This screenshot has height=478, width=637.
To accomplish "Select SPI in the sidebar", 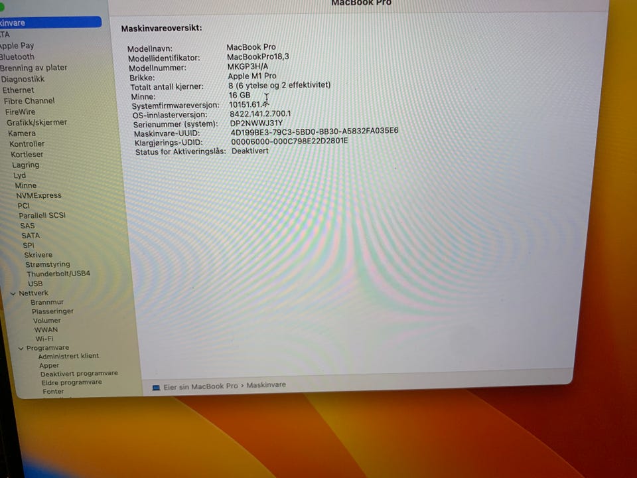I will tap(29, 246).
